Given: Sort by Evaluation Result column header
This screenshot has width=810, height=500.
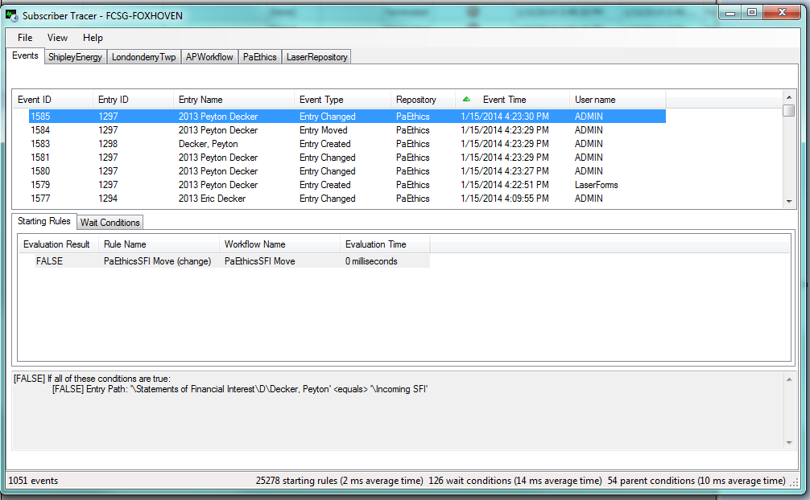Looking at the screenshot, I should tap(58, 244).
